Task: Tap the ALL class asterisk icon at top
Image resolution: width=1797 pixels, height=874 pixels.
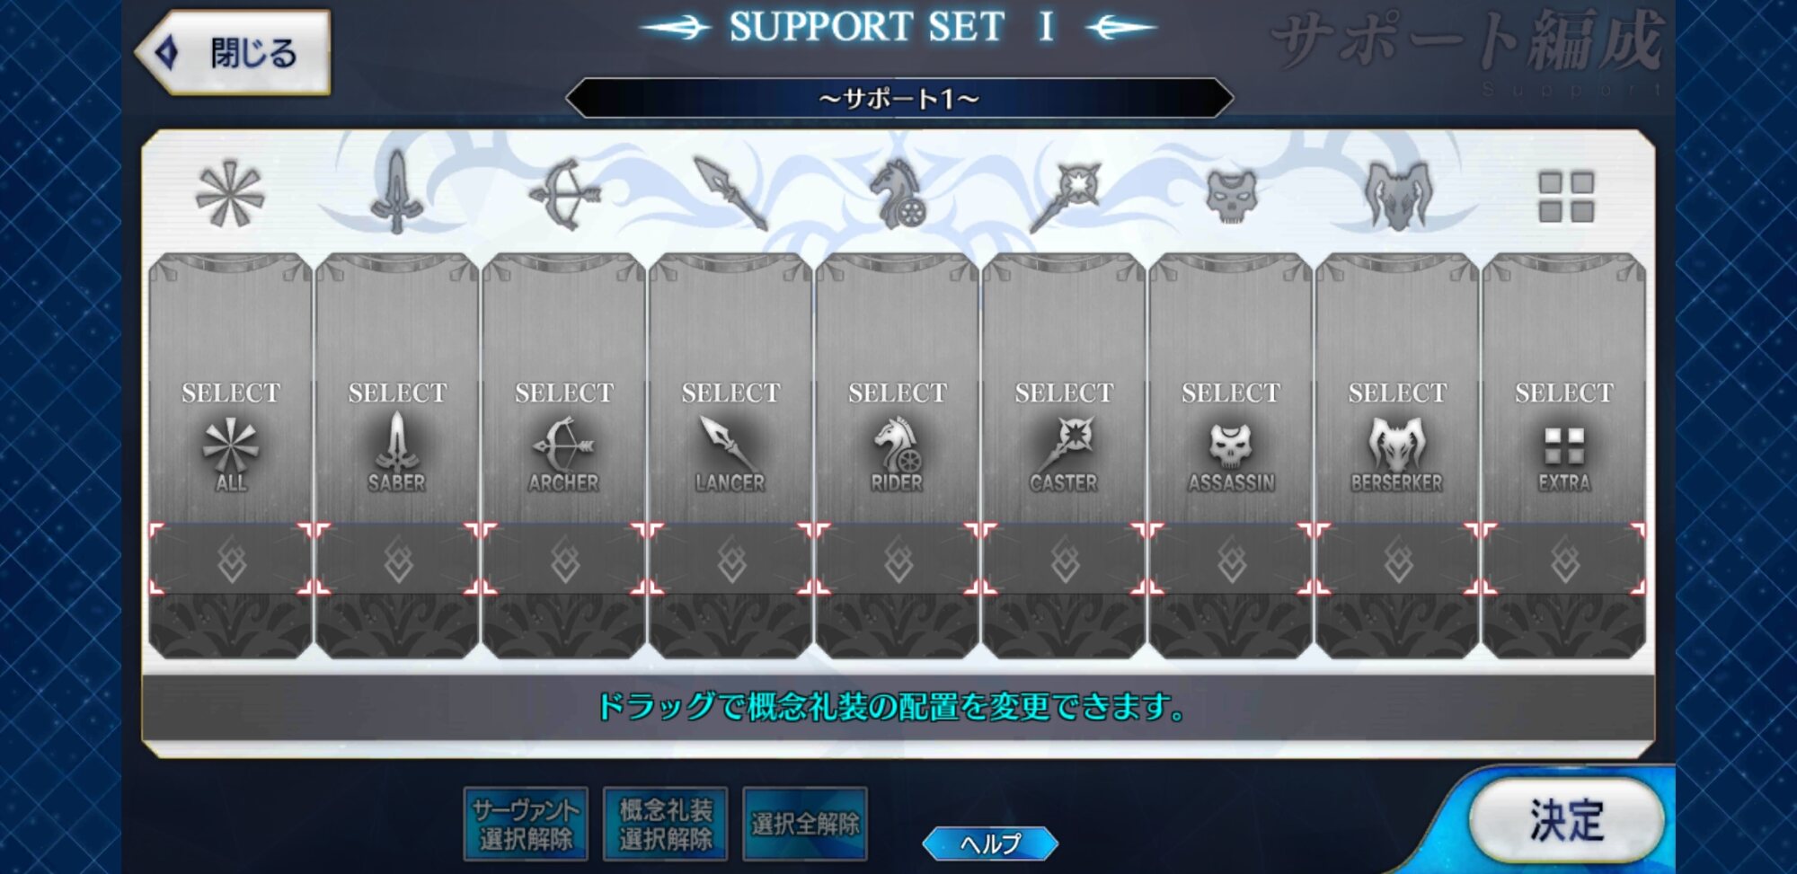Action: point(230,195)
